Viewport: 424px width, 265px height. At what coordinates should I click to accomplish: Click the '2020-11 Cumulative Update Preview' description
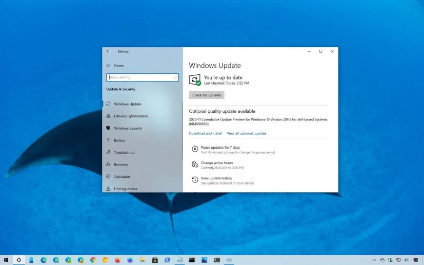tap(258, 121)
